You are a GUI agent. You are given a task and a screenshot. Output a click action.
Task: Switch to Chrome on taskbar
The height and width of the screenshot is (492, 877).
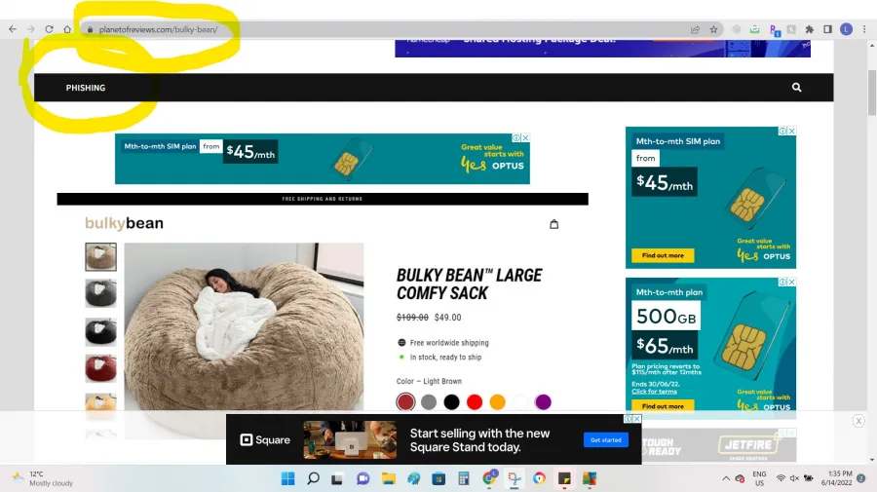[489, 478]
